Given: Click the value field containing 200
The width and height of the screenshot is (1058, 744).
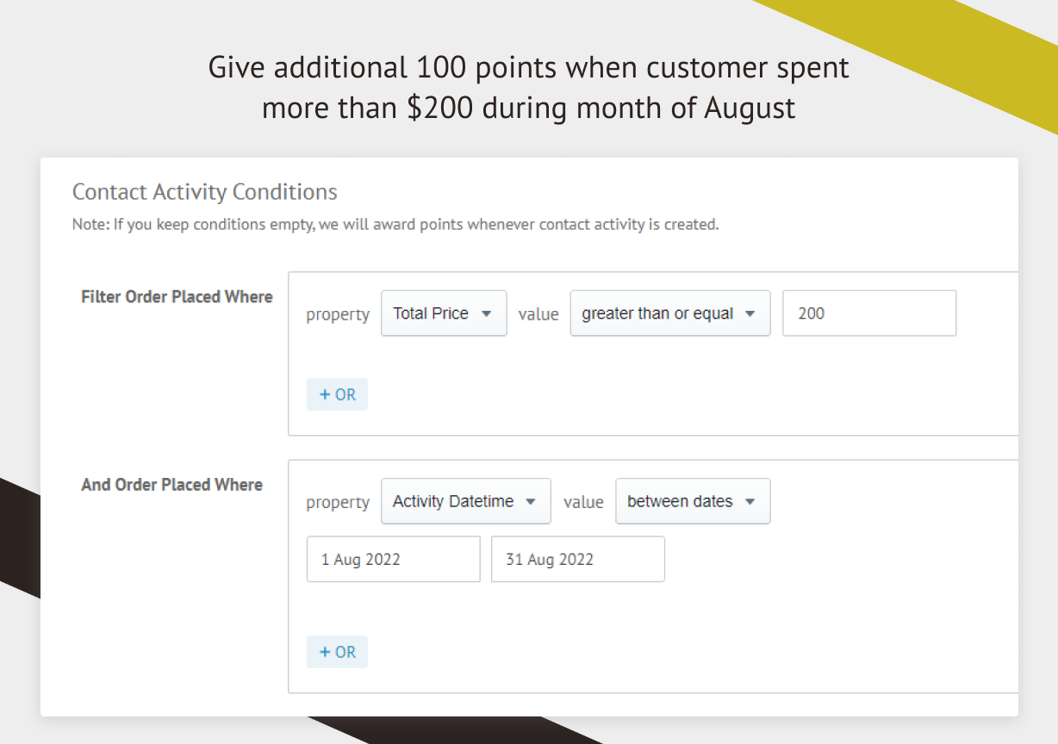Looking at the screenshot, I should (868, 313).
